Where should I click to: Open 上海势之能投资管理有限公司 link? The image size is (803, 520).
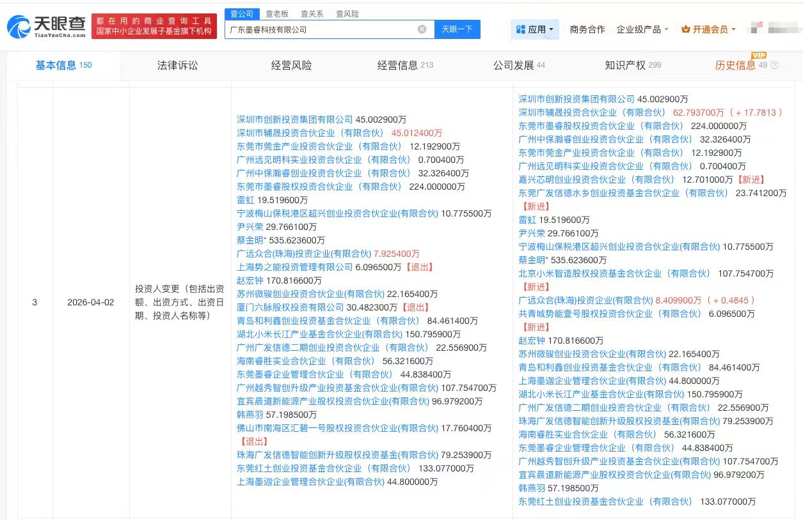point(295,267)
